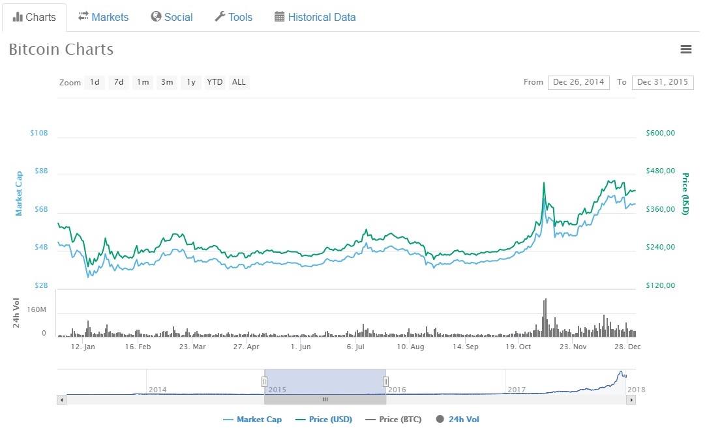The width and height of the screenshot is (707, 430).
Task: Click the 24h Vol vertical axis title
Action: [x=16, y=313]
